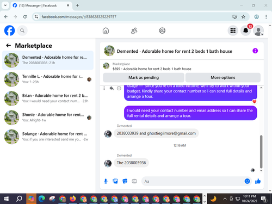Click Mark as pending button
Viewport: 272px width, 204px height.
144,77
